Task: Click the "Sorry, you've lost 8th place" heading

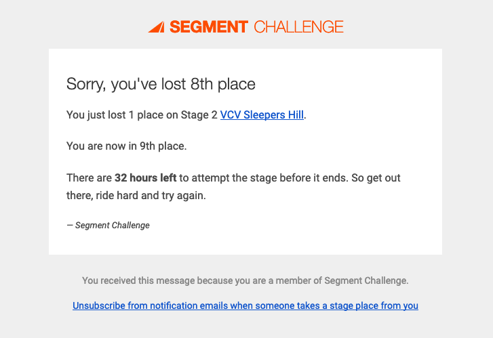Action: point(161,84)
